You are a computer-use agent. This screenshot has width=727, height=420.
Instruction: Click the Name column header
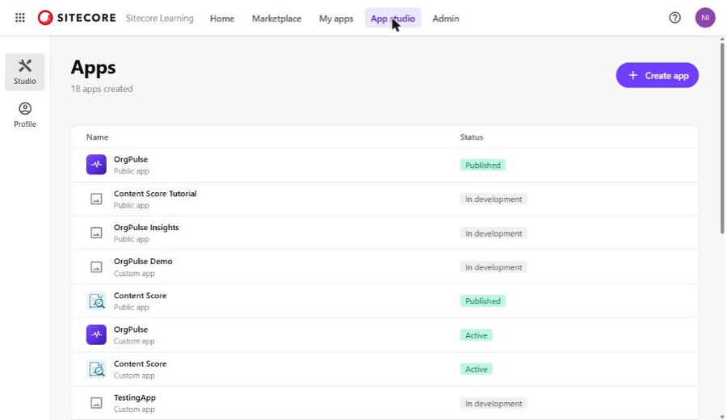98,137
